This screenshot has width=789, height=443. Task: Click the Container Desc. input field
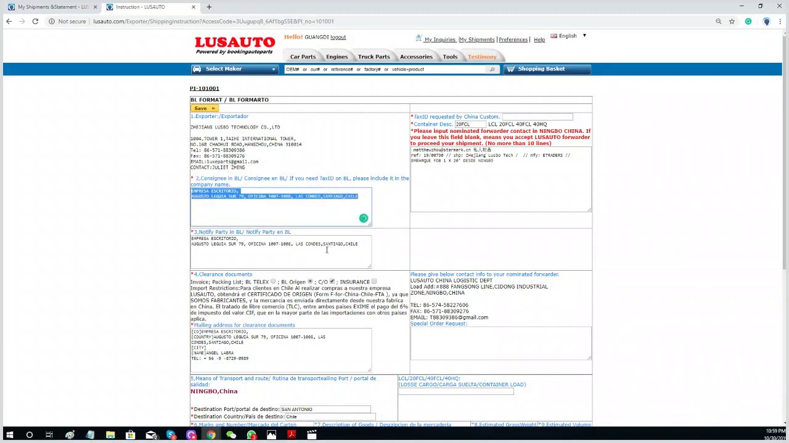(470, 124)
